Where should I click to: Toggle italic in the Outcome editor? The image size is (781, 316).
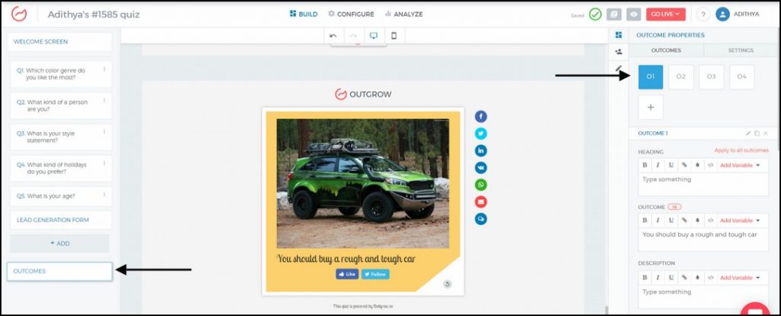(x=658, y=221)
